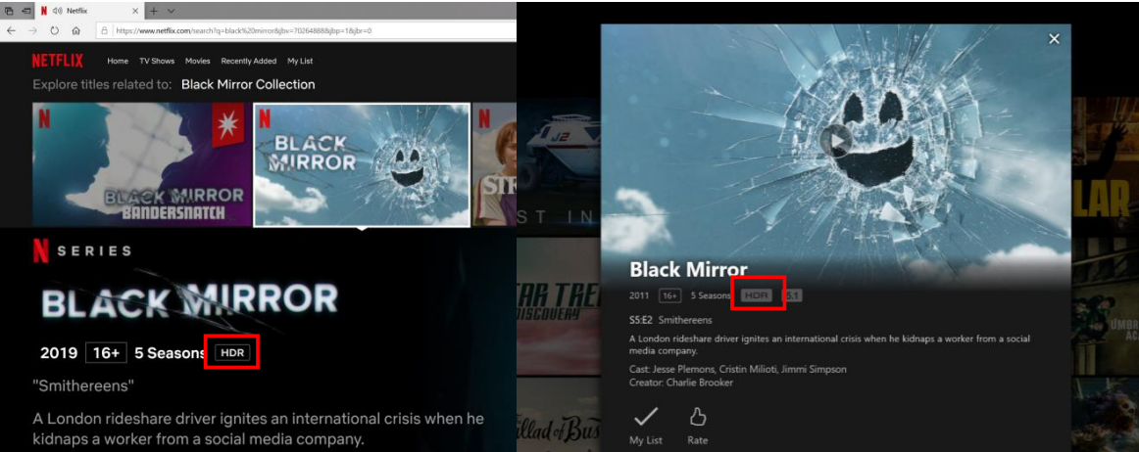The height and width of the screenshot is (452, 1139).
Task: Click the Cast line with Jesse Plemons
Action: click(x=737, y=369)
